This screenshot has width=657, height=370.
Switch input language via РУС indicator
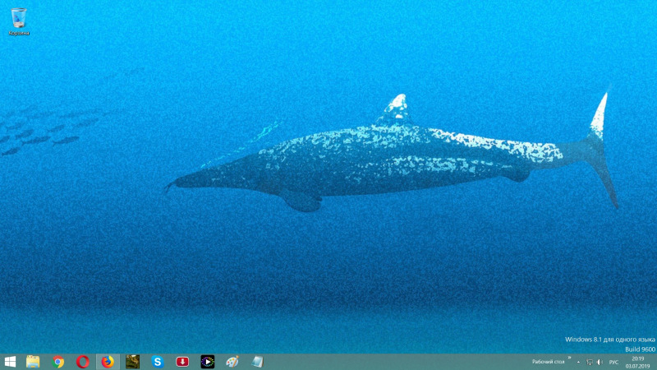(613, 362)
